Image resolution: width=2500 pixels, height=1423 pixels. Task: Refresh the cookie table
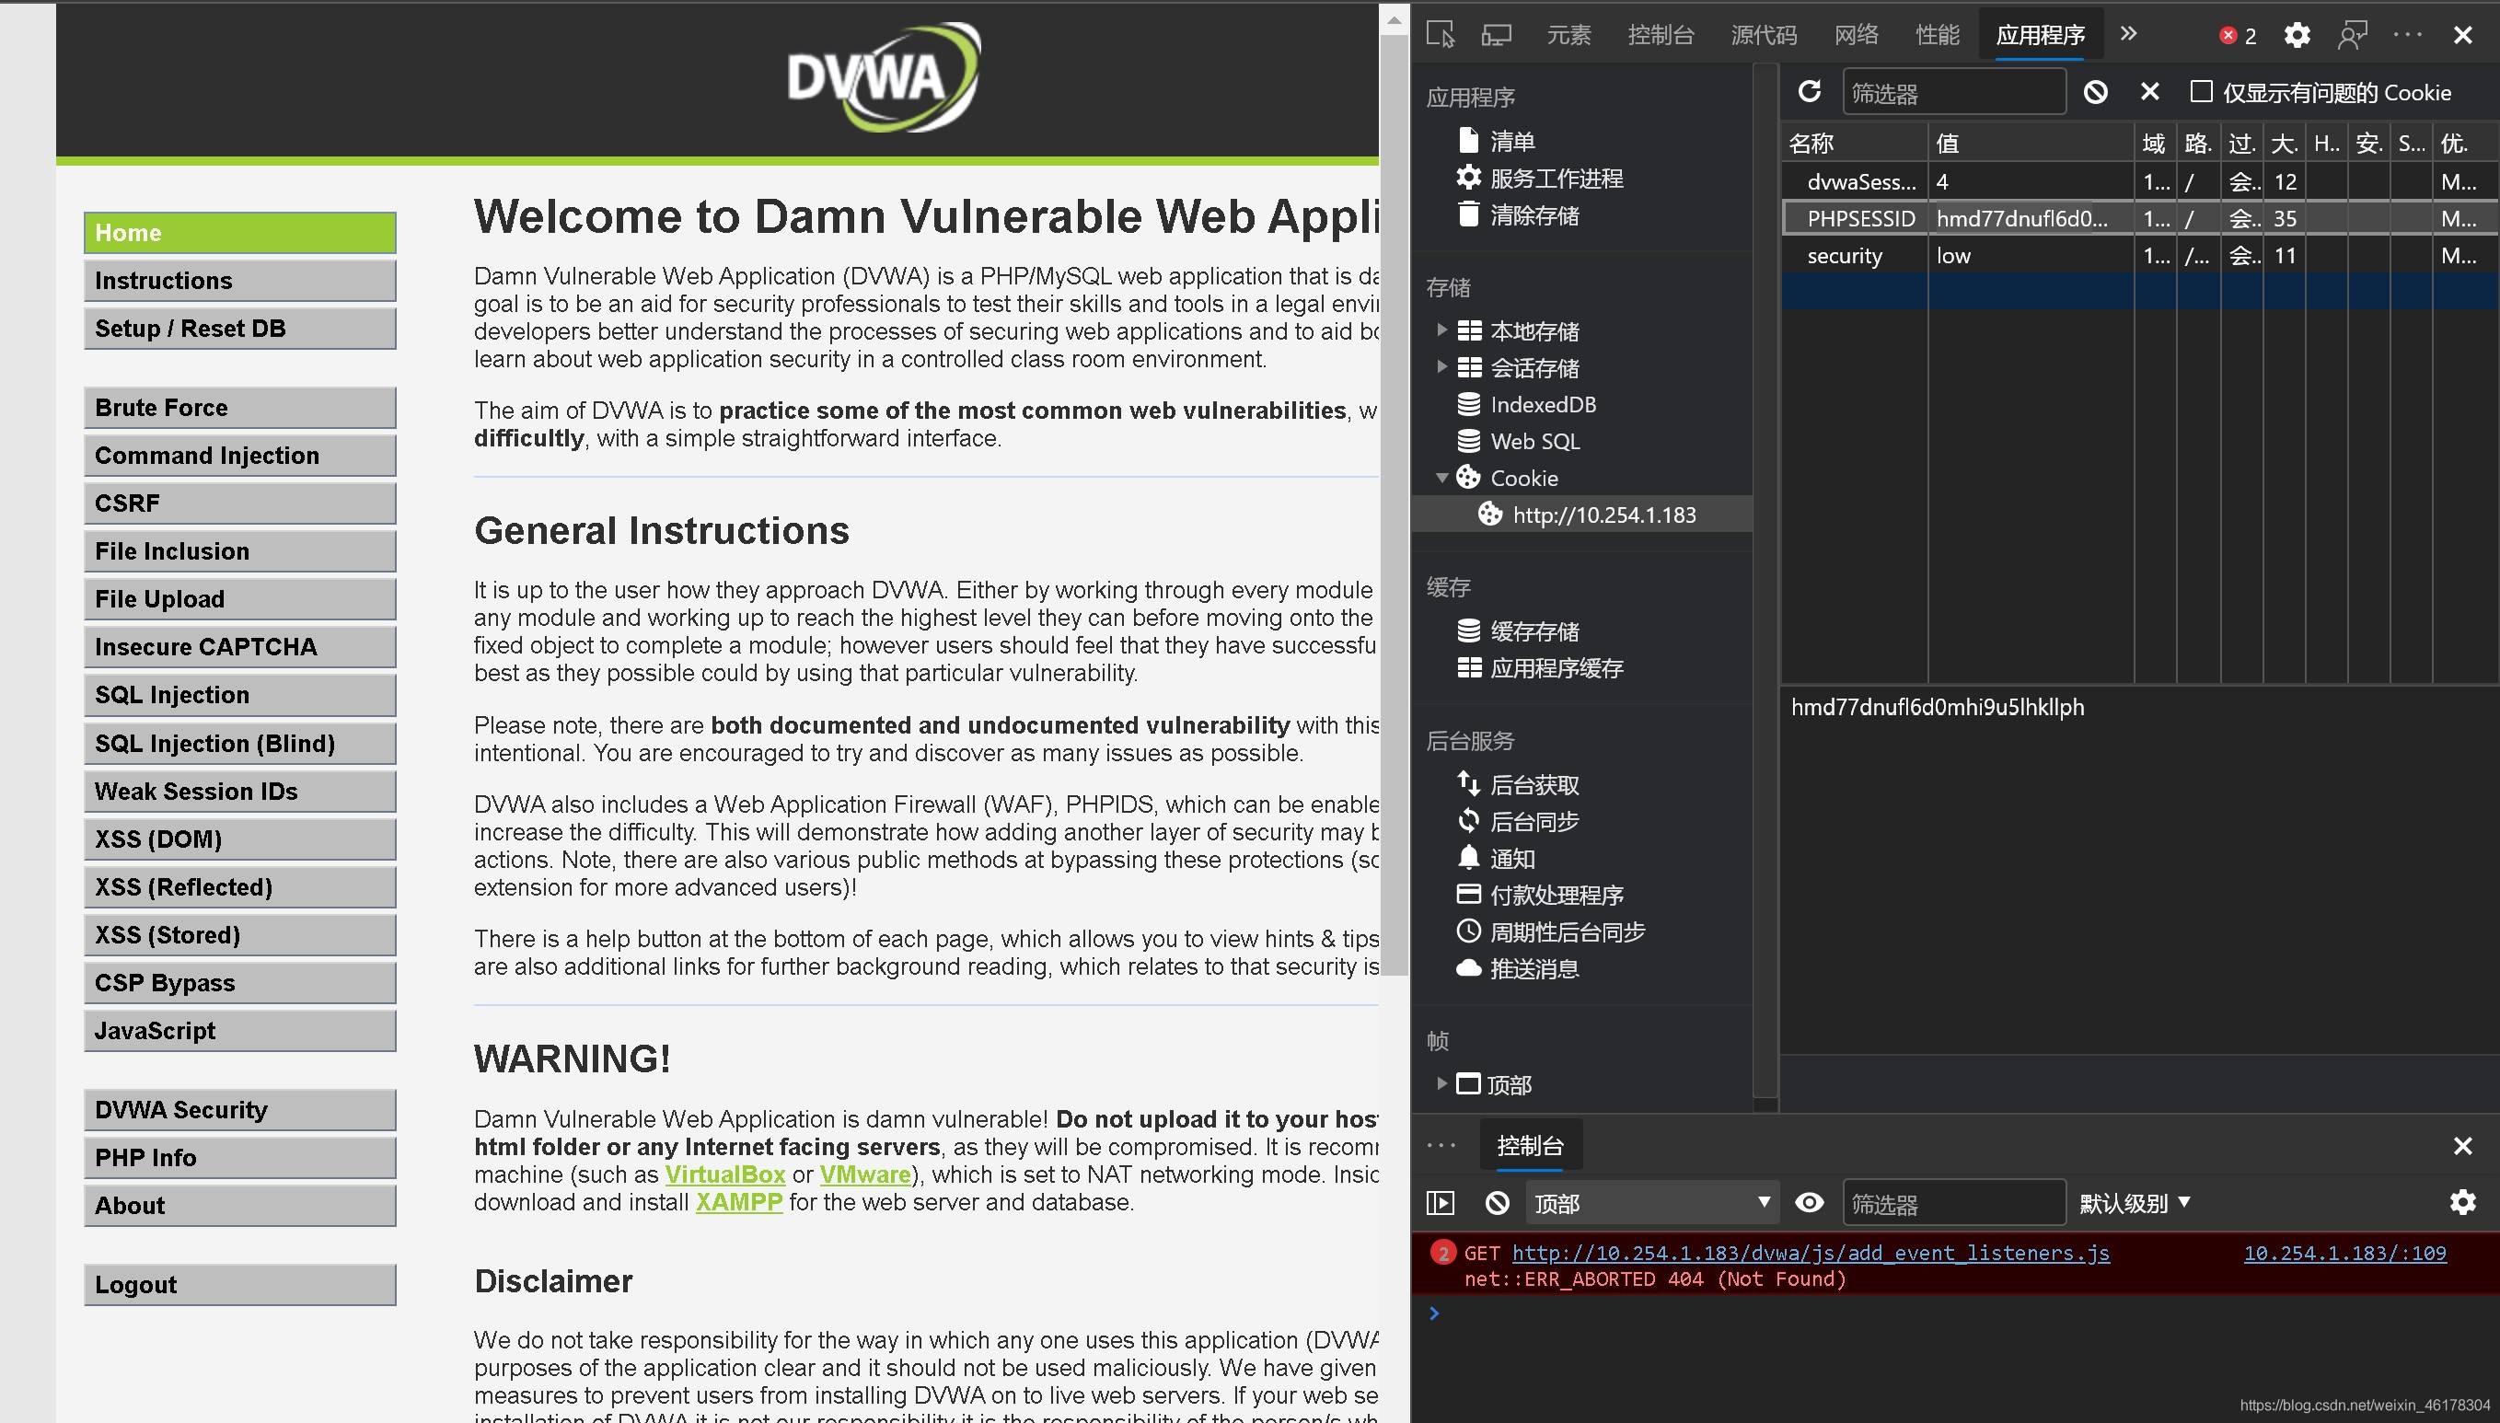pos(1809,92)
